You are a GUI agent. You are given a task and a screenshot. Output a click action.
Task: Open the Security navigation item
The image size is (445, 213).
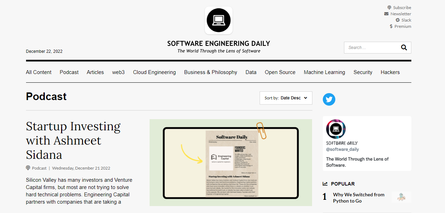(x=363, y=72)
